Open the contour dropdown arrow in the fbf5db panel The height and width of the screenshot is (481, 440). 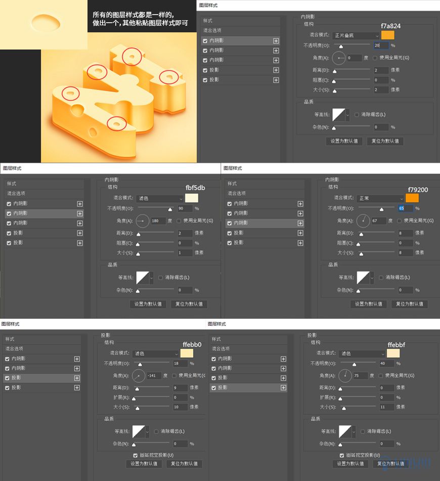tap(152, 277)
